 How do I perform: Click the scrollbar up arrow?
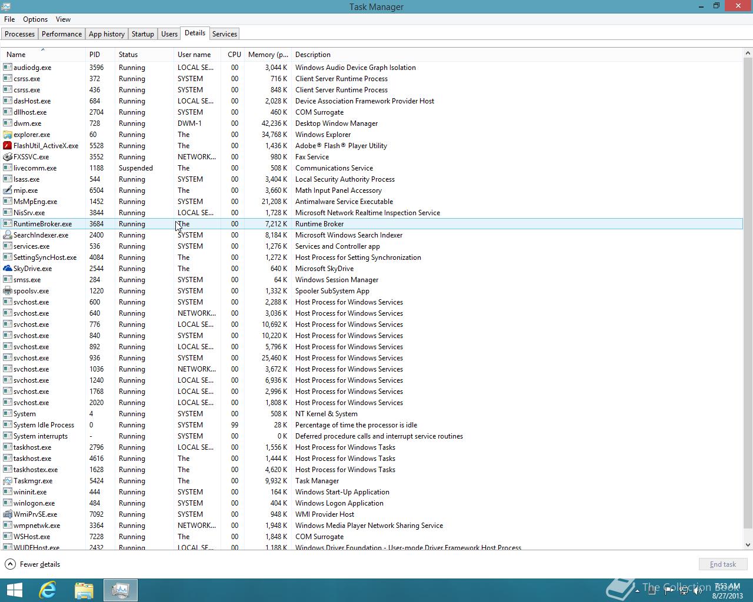tap(748, 53)
